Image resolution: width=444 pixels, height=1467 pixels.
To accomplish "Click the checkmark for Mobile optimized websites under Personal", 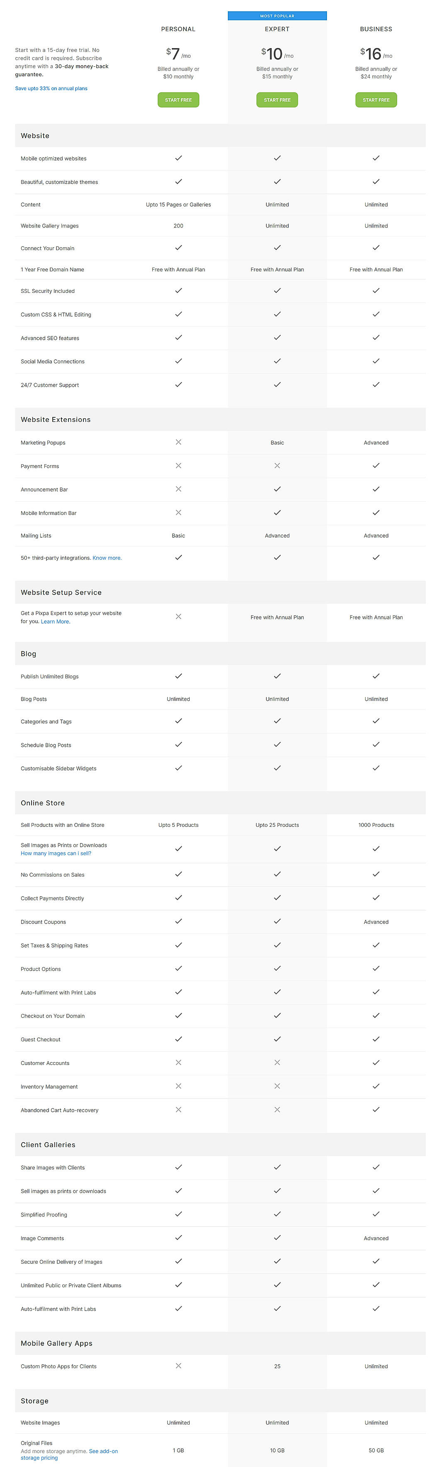I will tap(178, 158).
